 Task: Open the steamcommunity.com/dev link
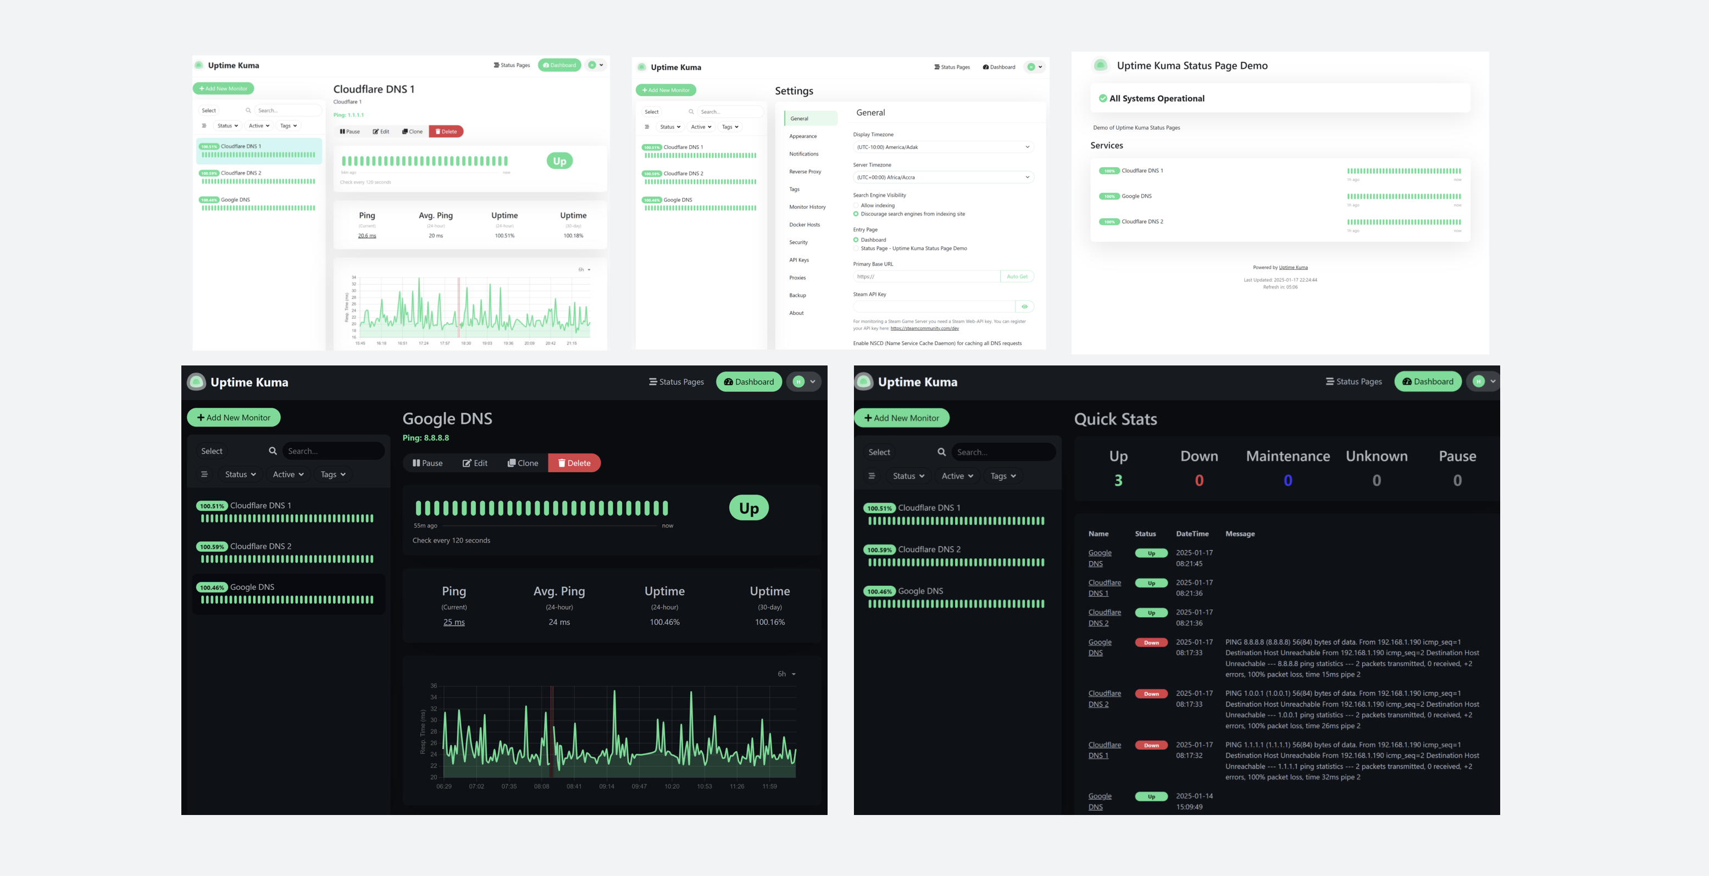tap(924, 329)
